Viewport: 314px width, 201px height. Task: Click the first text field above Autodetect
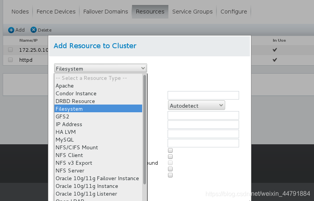pos(203,95)
